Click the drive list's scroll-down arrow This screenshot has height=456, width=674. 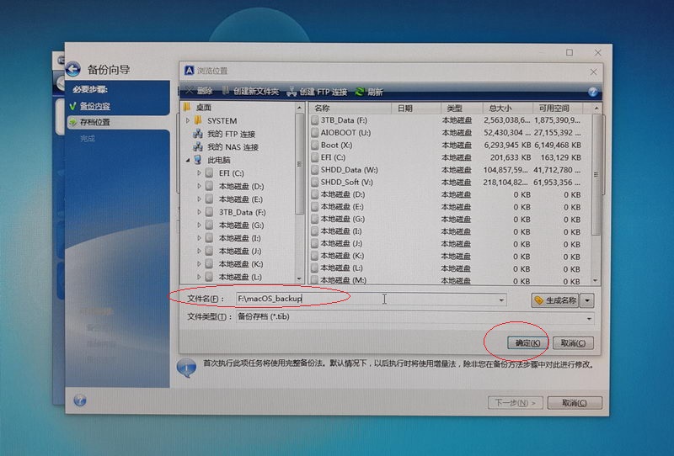[x=596, y=280]
